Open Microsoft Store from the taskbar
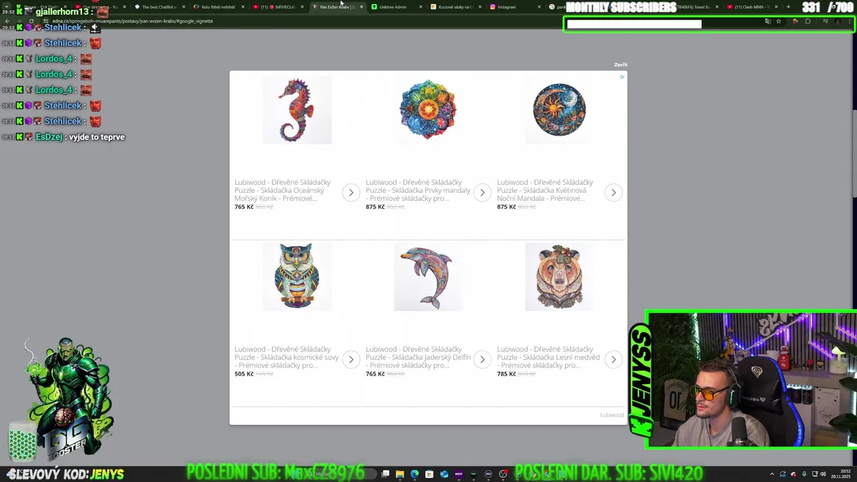 click(429, 474)
